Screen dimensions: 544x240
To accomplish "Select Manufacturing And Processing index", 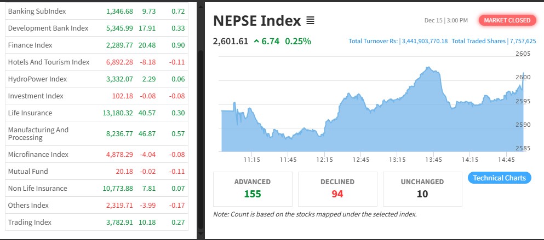I will pyautogui.click(x=38, y=133).
